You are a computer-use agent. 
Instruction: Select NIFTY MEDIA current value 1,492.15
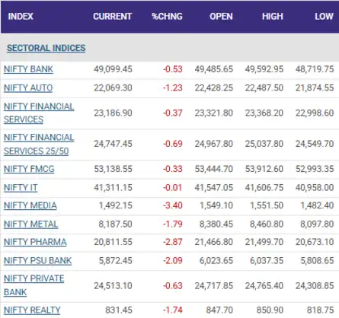tap(116, 205)
